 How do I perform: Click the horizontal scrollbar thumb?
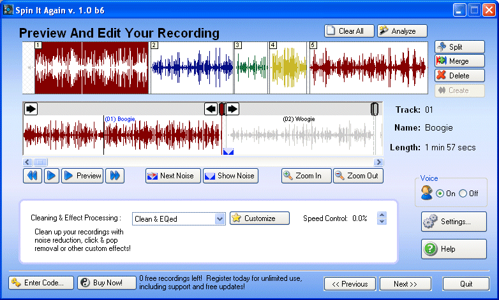[40, 162]
